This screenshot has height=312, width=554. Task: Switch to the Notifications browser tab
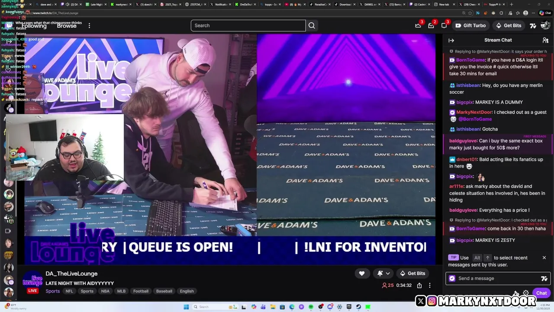click(221, 4)
